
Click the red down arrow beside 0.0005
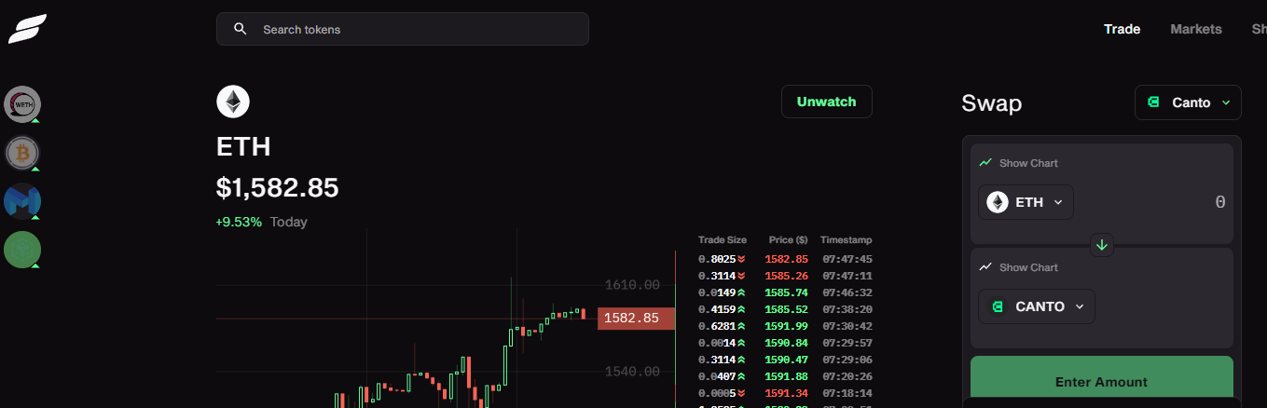click(x=741, y=393)
